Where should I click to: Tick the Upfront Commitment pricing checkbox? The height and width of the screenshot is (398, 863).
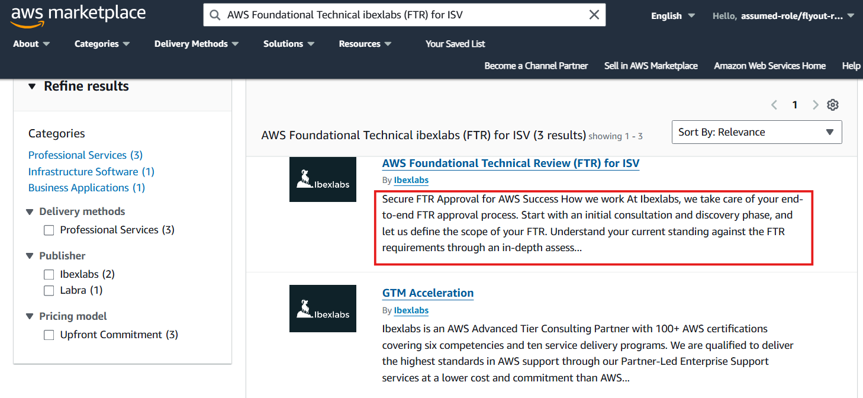(49, 335)
